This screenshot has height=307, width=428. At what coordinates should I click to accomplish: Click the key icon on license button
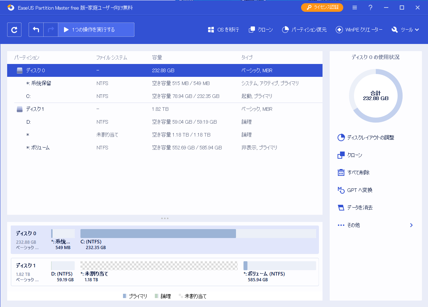click(309, 8)
